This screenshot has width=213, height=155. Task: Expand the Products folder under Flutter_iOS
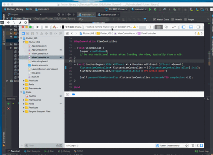tap(24, 80)
